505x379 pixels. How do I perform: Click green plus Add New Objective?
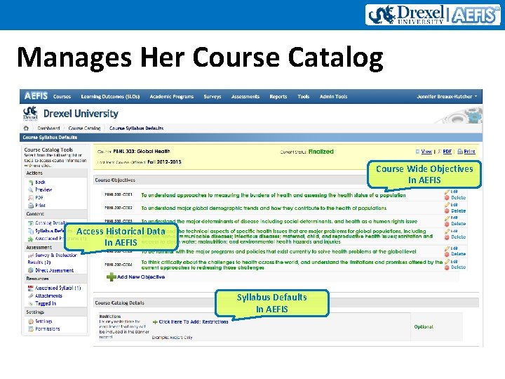click(111, 277)
